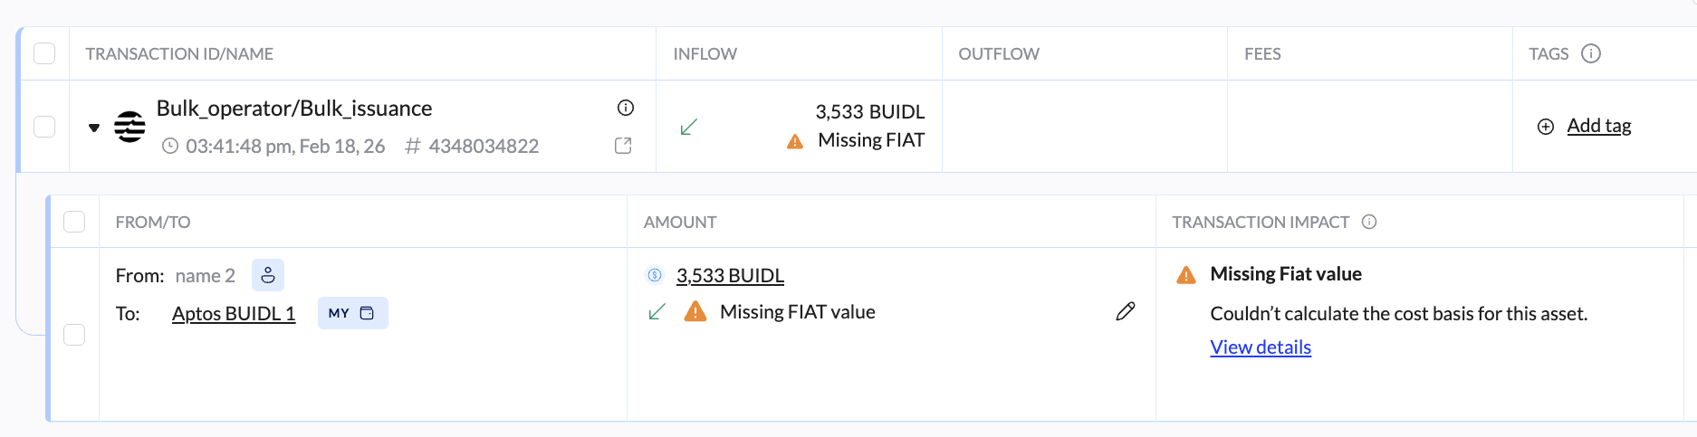The height and width of the screenshot is (437, 1697).
Task: Click the Aptos chain logo icon
Action: click(x=129, y=127)
